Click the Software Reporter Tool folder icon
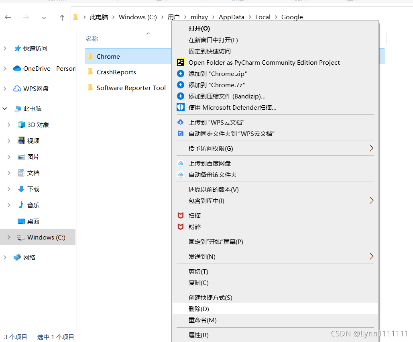This screenshot has height=342, width=413. [90, 87]
